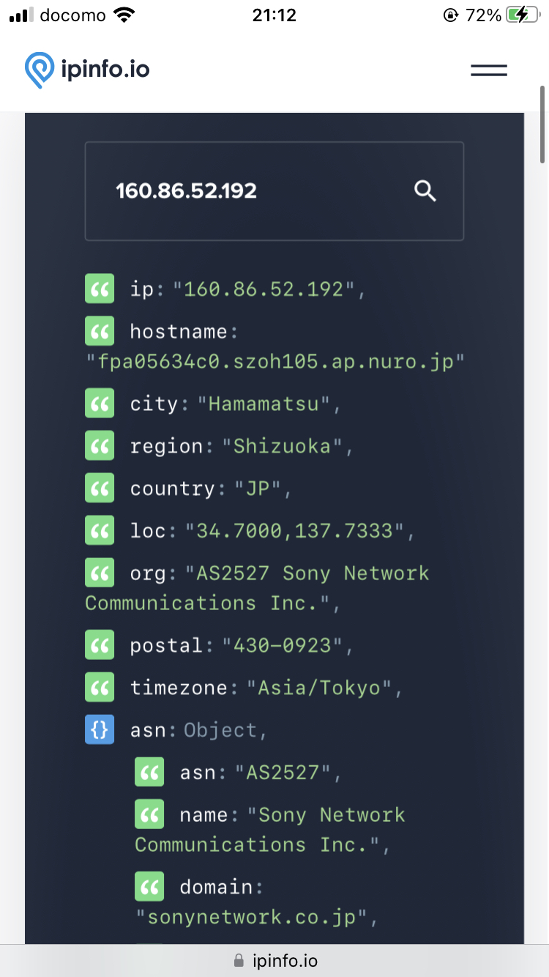Click the quote icon beside hostname
The width and height of the screenshot is (549, 977).
(x=100, y=332)
